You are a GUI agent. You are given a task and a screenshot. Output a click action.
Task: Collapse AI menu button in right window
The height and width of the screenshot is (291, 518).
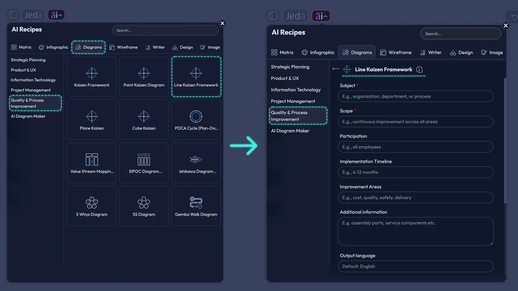[321, 16]
